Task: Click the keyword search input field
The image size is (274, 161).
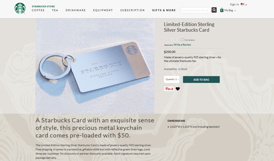Action: [196, 10]
